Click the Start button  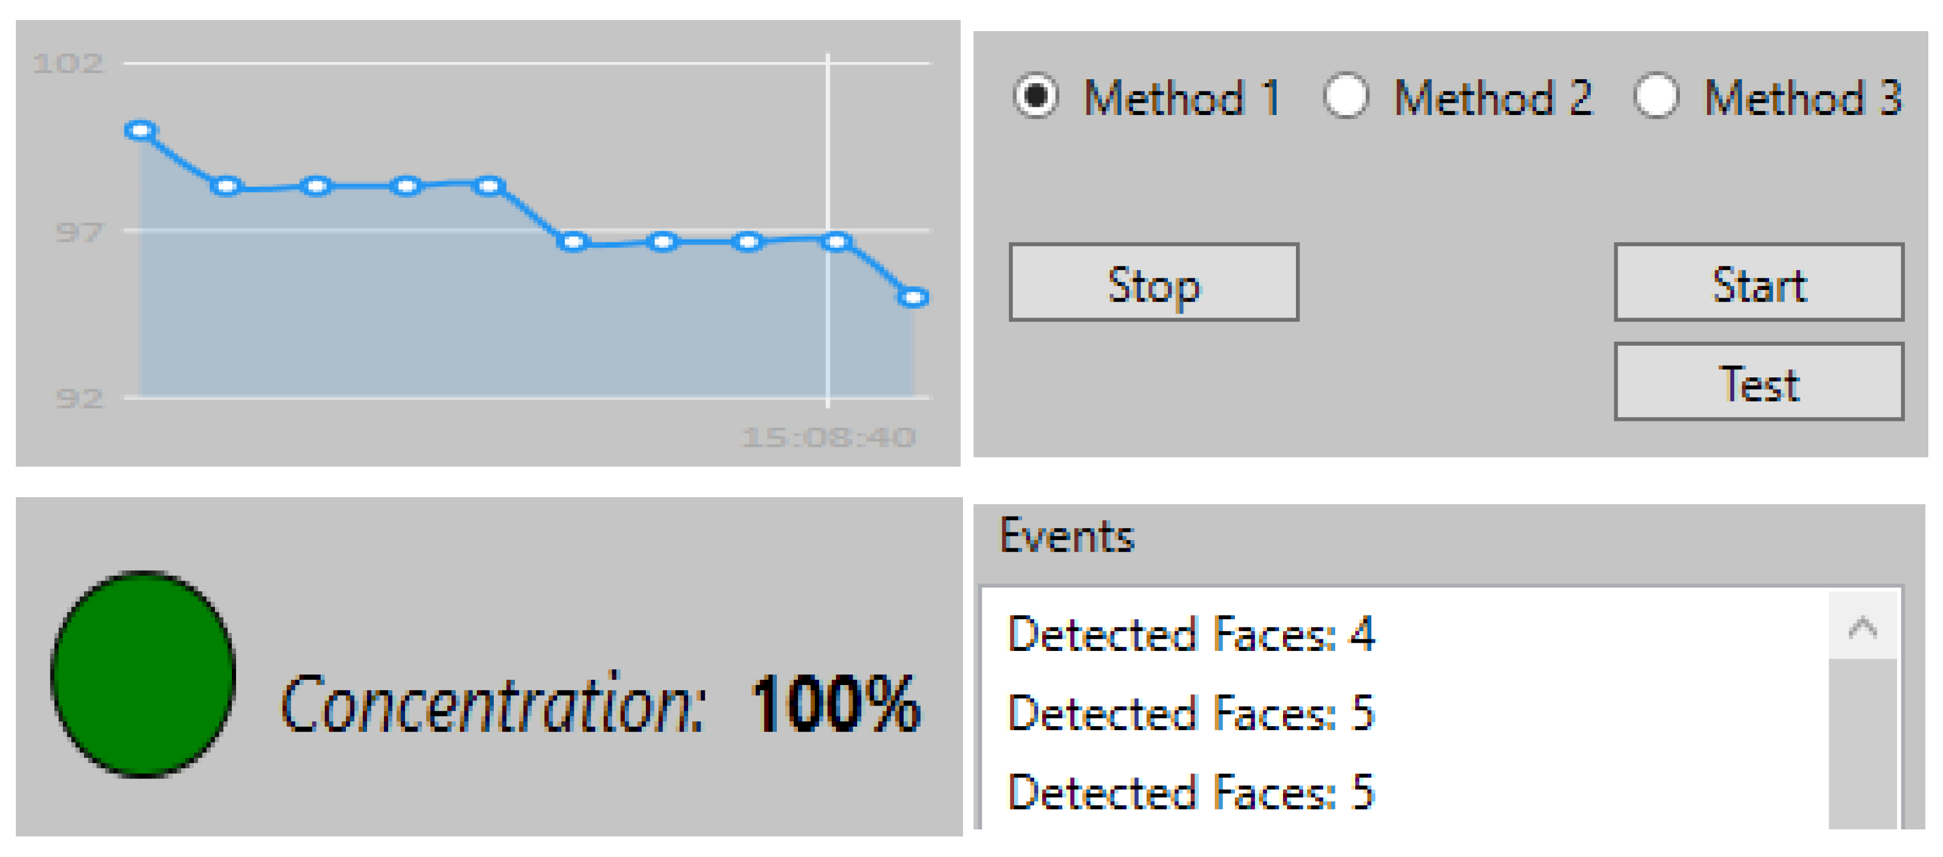pyautogui.click(x=1758, y=283)
